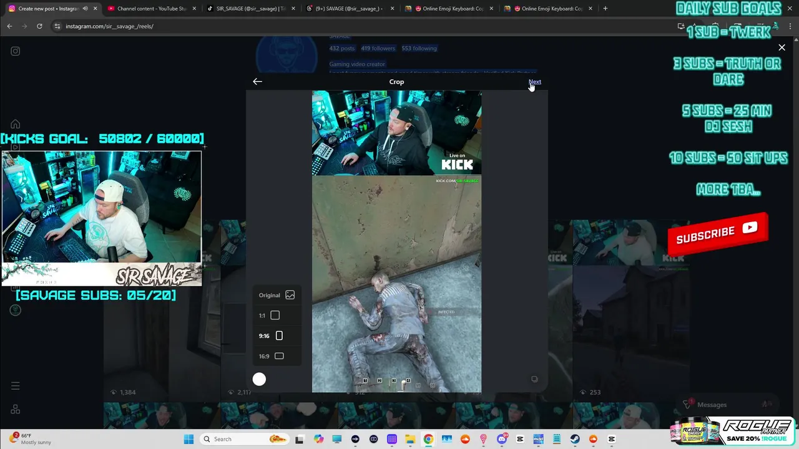Choose the 1:1 square crop ratio
This screenshot has height=449, width=799.
point(277,316)
